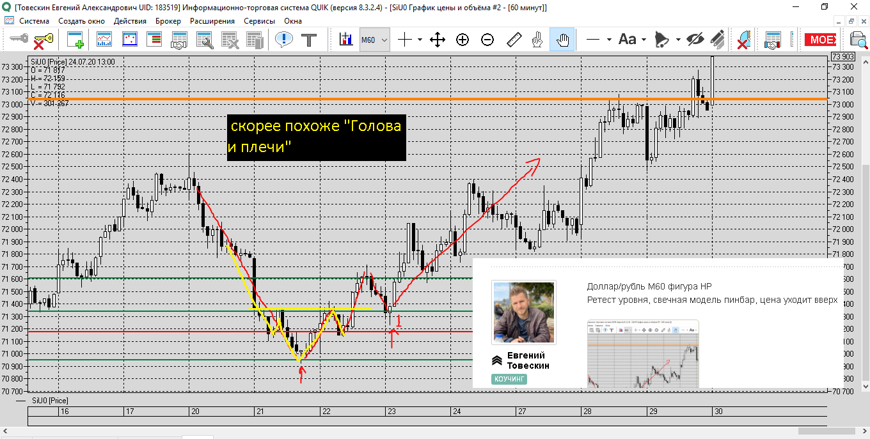Viewport: 870px width, 439px height.
Task: Open the Брокер menu
Action: (168, 20)
